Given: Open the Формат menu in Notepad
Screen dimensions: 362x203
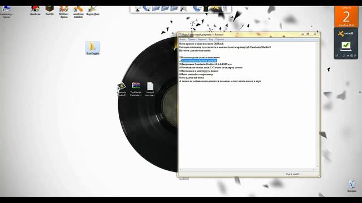Looking at the screenshot, I should (202, 39).
